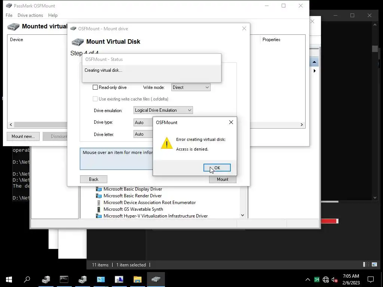The height and width of the screenshot is (287, 383).
Task: Click the up arrow button in background window
Action: [314, 62]
